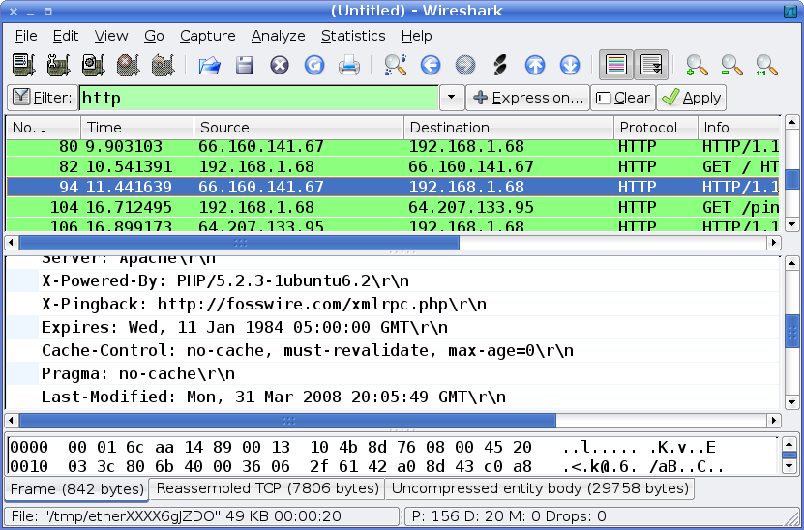
Task: Switch to Reassembled TCP tab
Action: (x=267, y=488)
